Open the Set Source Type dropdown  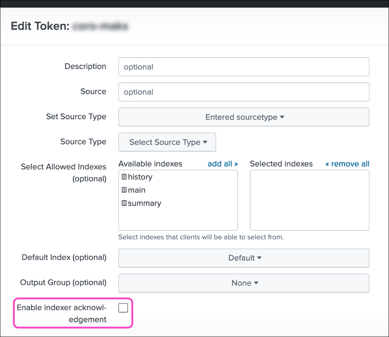click(x=244, y=117)
